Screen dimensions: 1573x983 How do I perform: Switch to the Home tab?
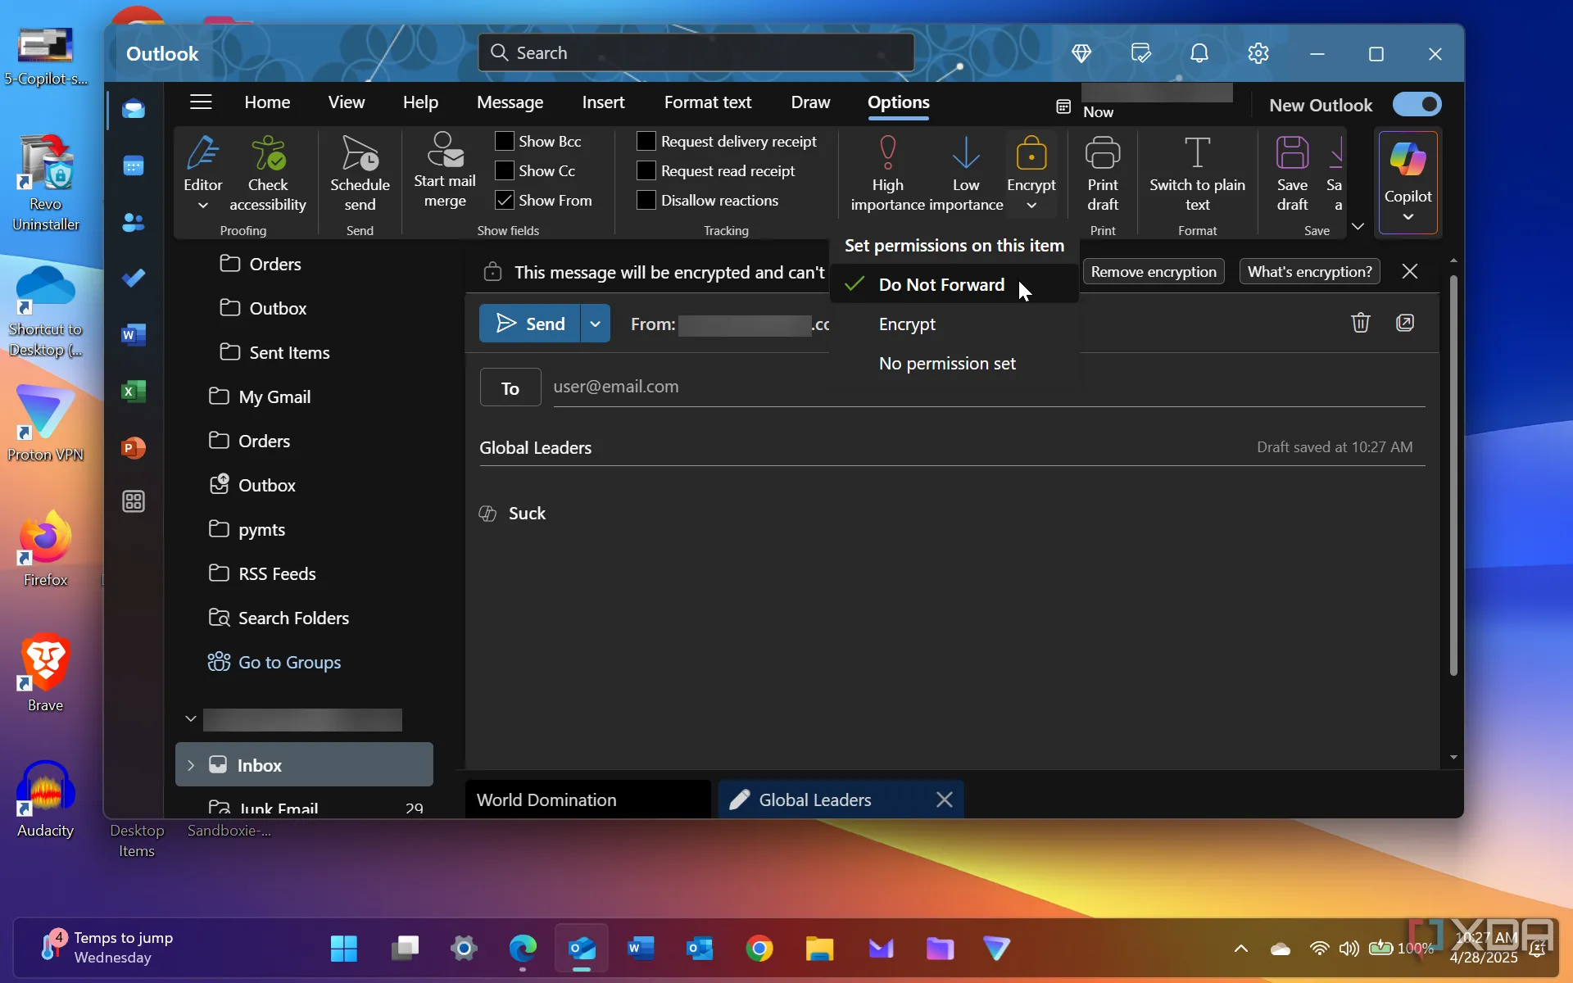tap(267, 102)
